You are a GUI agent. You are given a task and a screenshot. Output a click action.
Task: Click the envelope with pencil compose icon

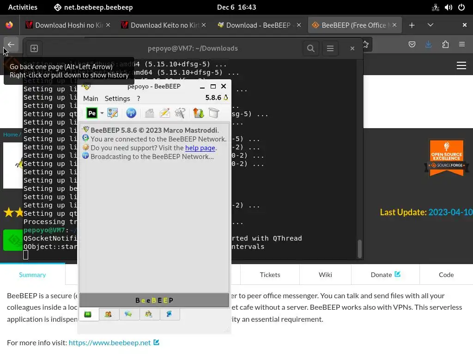click(165, 113)
